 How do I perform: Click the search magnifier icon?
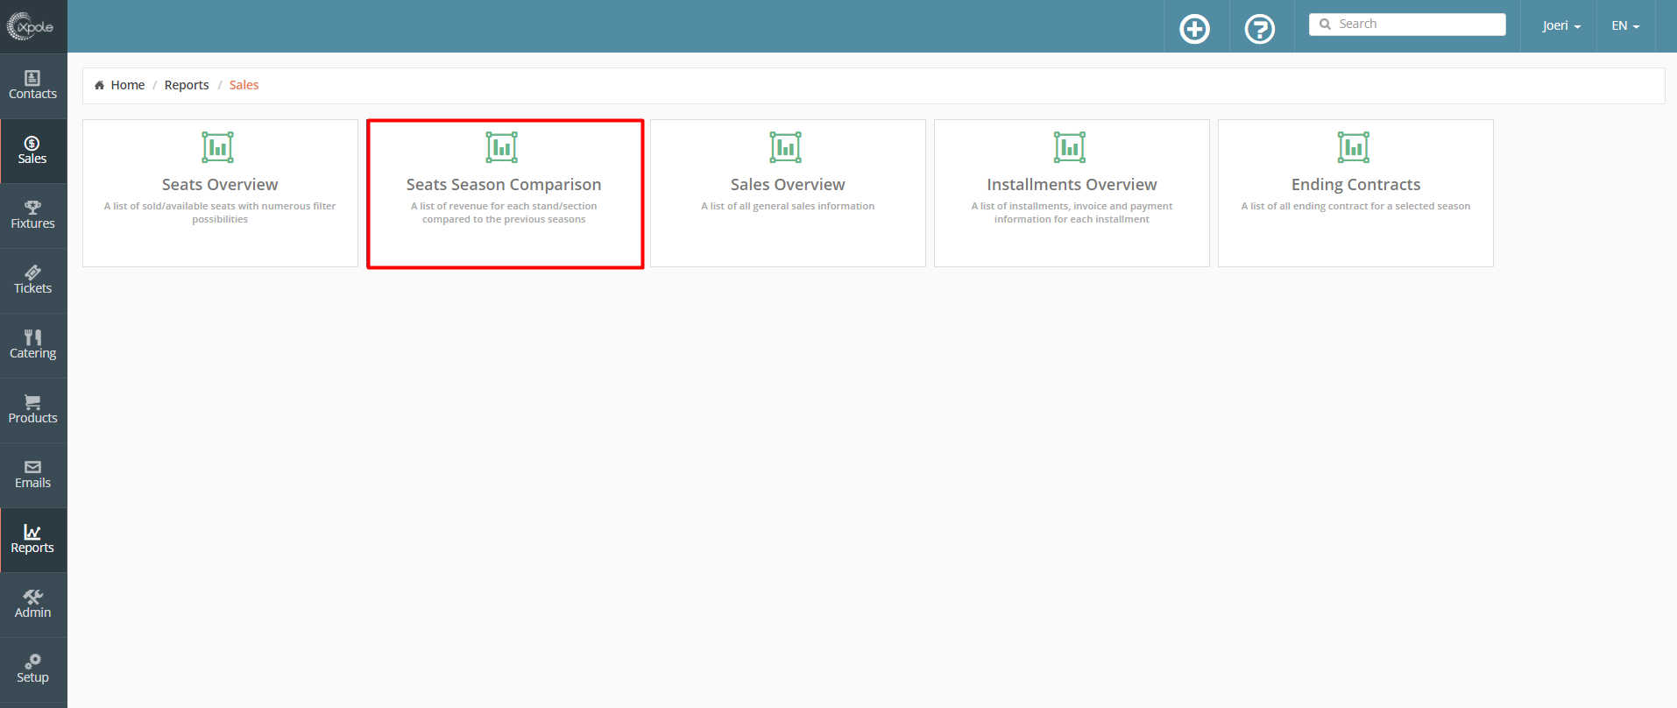click(1326, 25)
